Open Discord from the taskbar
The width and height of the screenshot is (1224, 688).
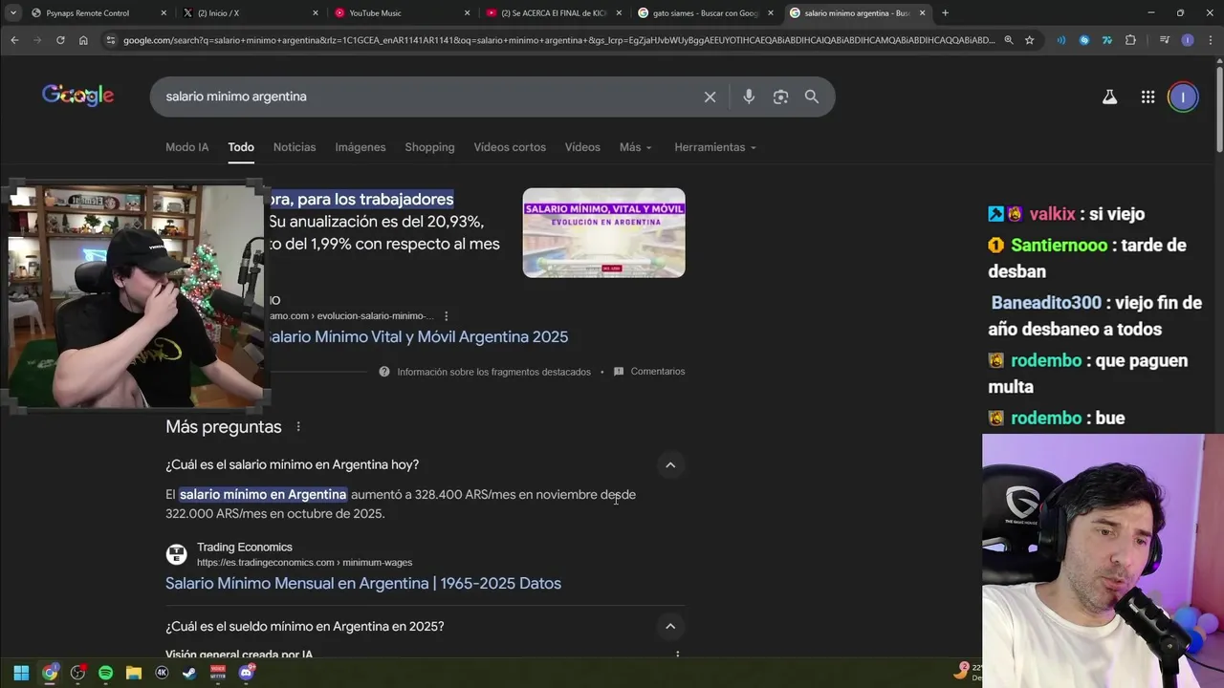pos(247,673)
